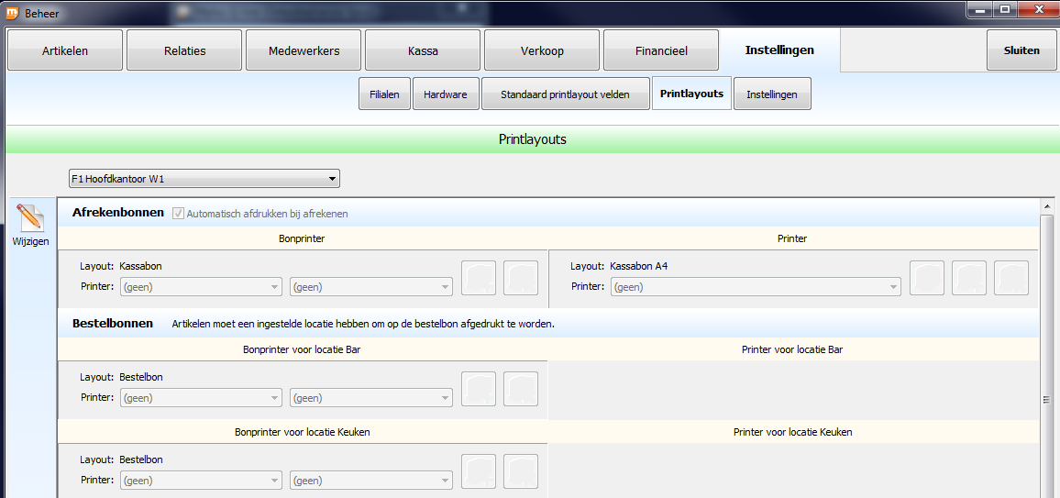Image resolution: width=1060 pixels, height=498 pixels.
Task: Click Bonprinter voor locatie Keuken header
Action: coord(303,432)
